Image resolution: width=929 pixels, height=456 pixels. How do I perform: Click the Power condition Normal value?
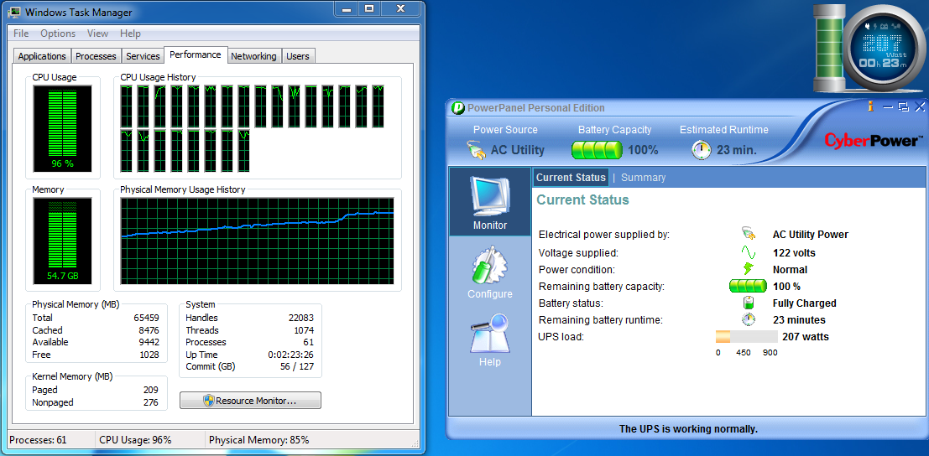pos(790,270)
